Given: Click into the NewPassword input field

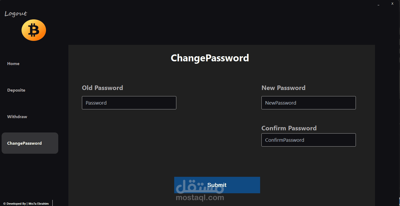Looking at the screenshot, I should (309, 103).
